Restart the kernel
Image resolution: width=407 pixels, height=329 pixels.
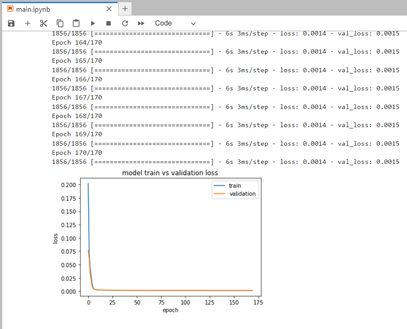(x=124, y=23)
